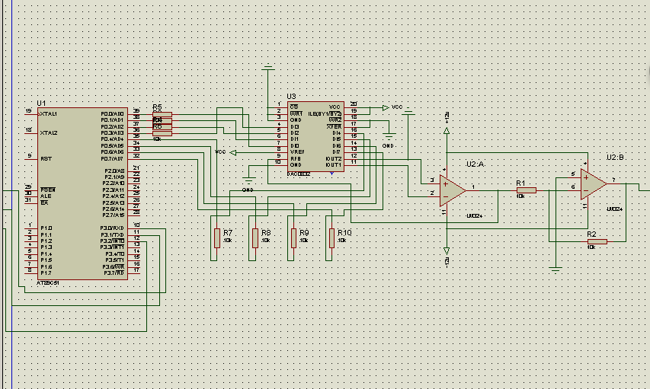Click the ground symbol above U3 pin 1

[x=268, y=67]
